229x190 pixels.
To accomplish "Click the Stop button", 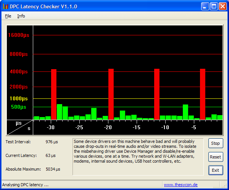I will coord(216,143).
